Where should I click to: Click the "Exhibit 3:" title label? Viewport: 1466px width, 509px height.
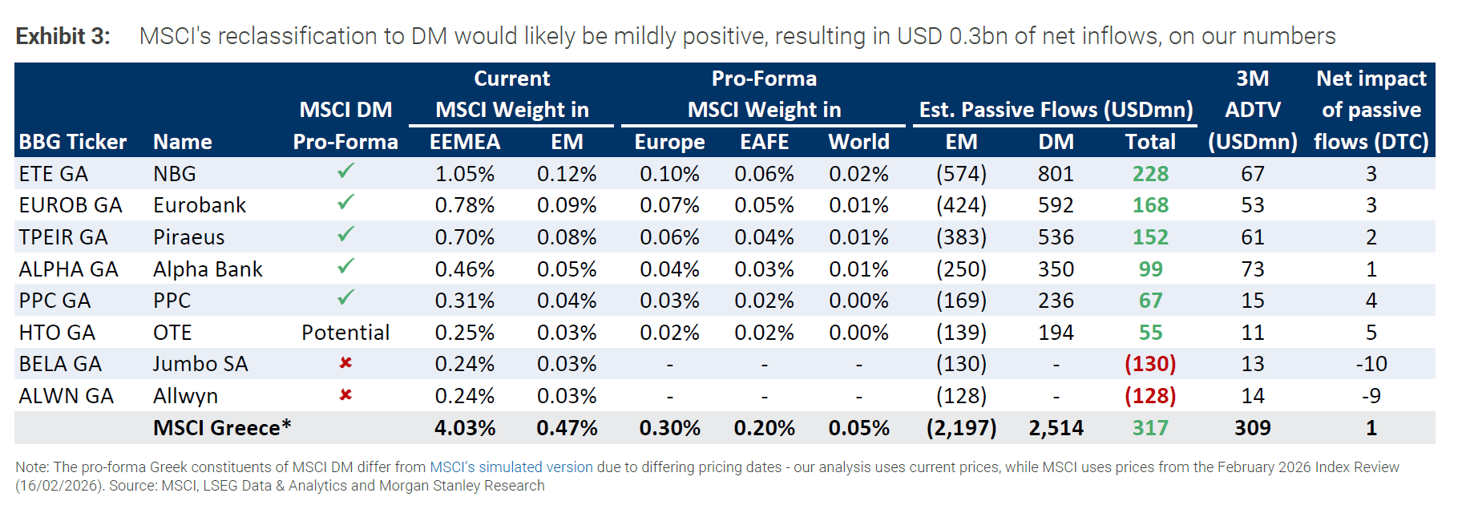63,36
